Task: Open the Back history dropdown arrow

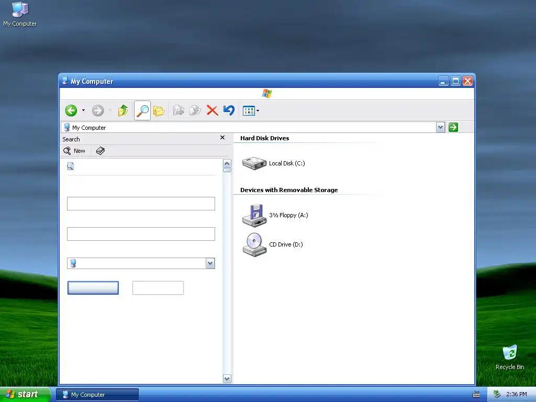Action: 83,110
